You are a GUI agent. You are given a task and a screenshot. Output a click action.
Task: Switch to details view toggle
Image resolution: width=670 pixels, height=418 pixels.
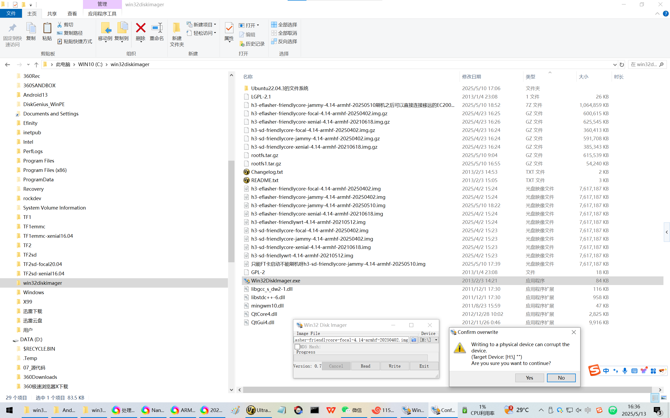coord(655,398)
